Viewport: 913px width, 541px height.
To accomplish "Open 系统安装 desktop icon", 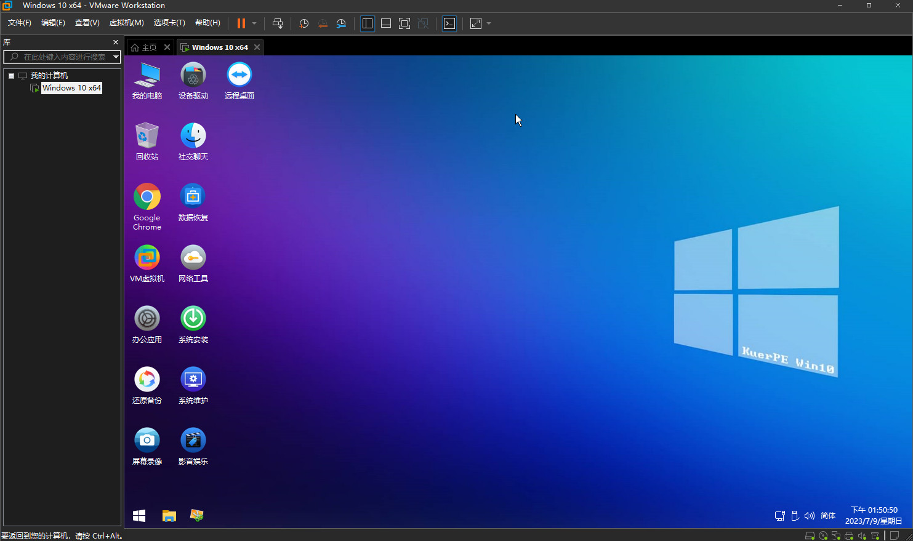I will tap(193, 324).
